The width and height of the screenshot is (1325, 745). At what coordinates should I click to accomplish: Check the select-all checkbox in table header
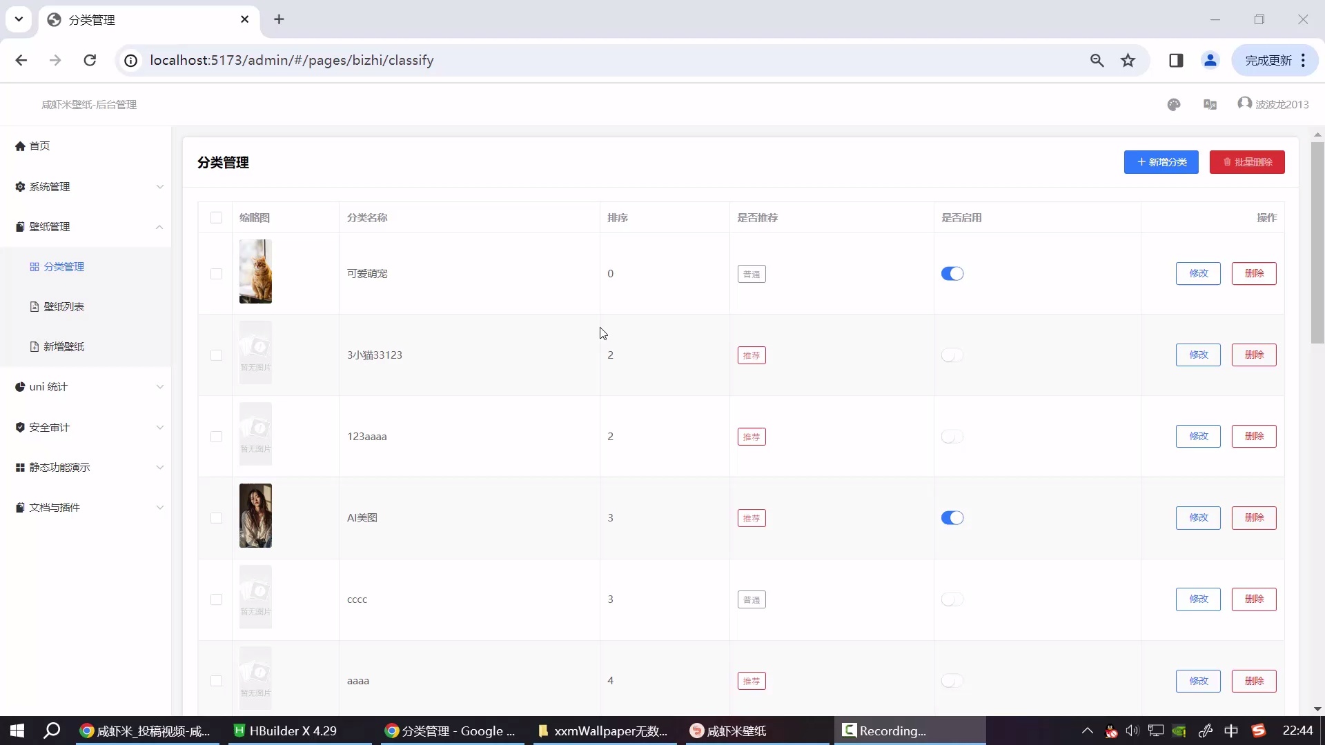pyautogui.click(x=216, y=218)
